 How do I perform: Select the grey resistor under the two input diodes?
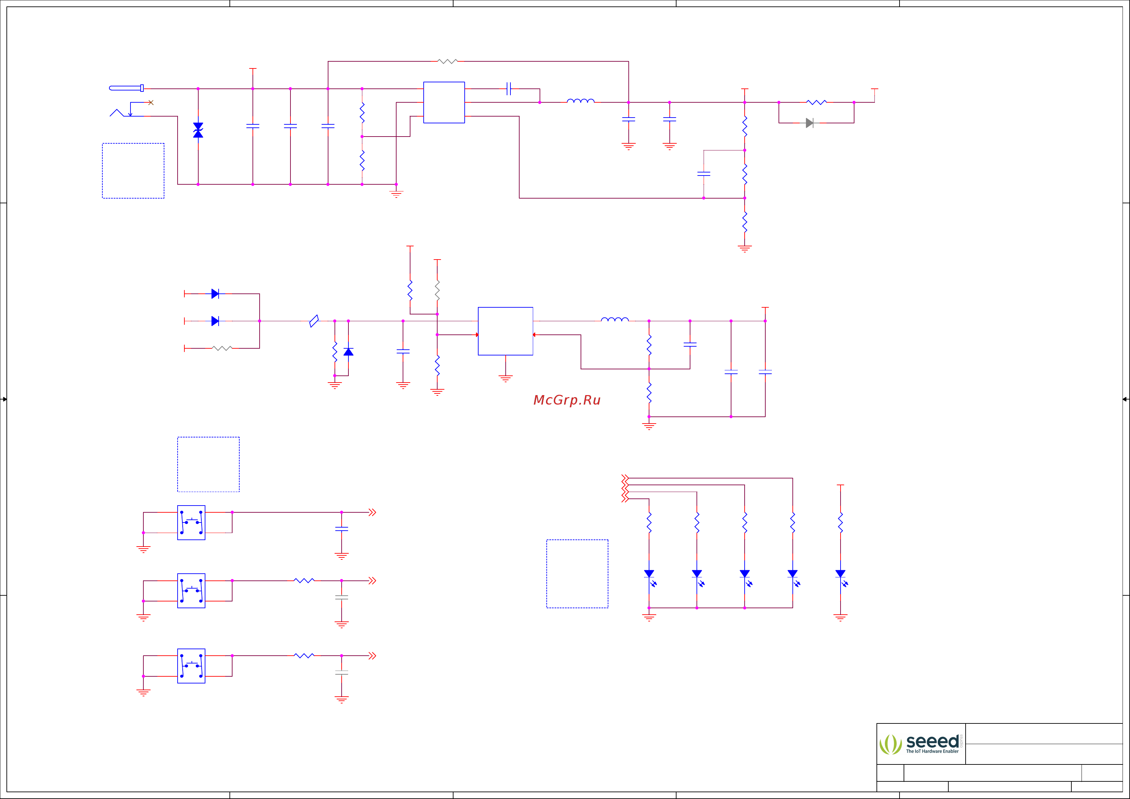[222, 348]
